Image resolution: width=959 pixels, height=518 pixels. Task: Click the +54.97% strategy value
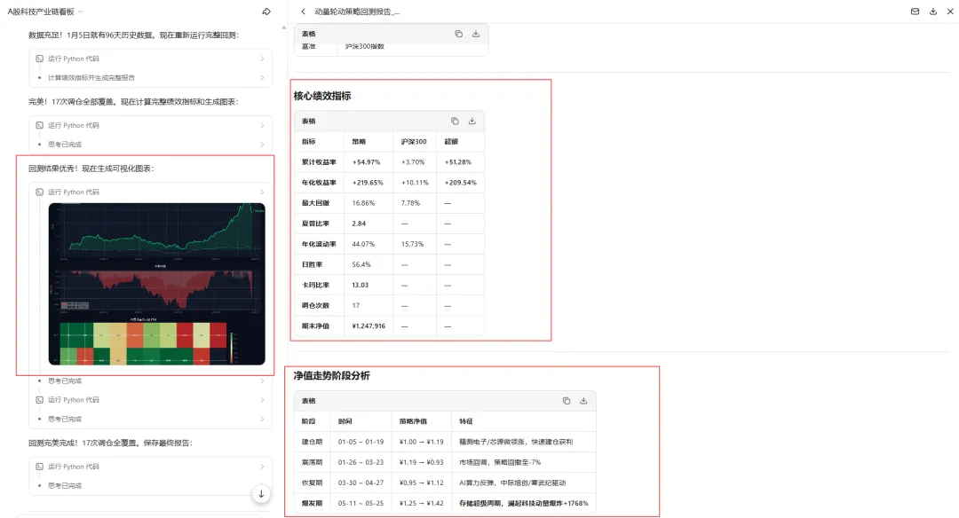coord(367,161)
